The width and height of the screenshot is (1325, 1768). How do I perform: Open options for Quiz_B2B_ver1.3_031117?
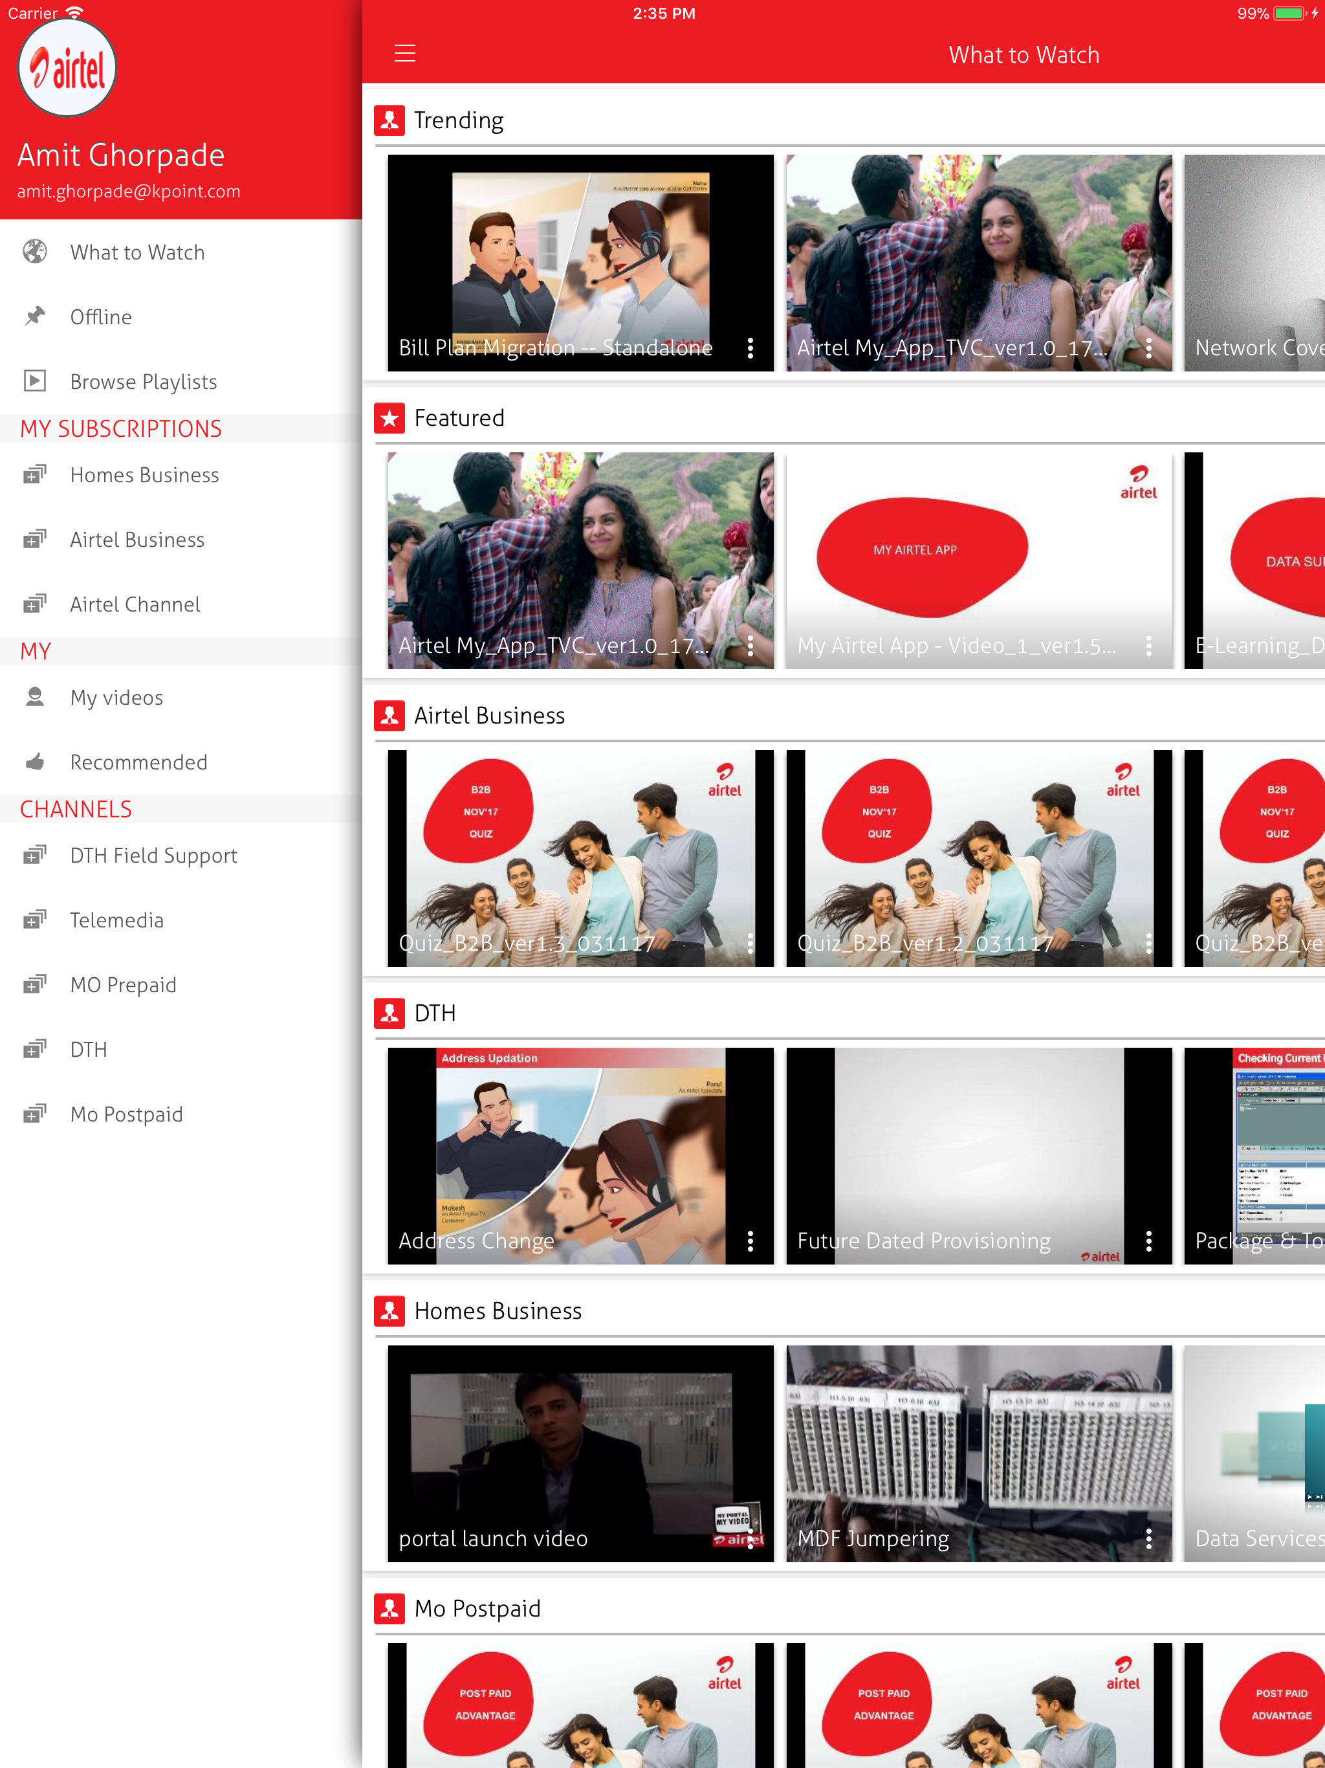point(750,943)
